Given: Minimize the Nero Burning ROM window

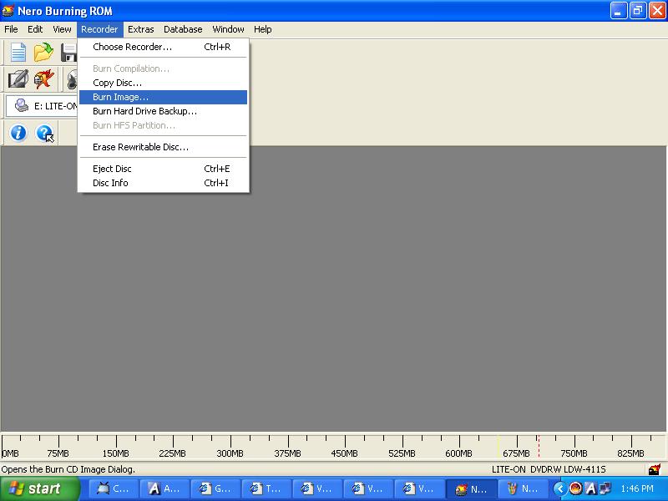Looking at the screenshot, I should (x=618, y=11).
